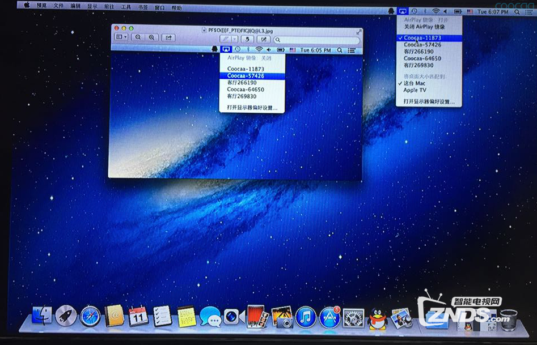Viewport: 537px width, 345px height.
Task: Click the Preview app icon in the Dock
Action: 401,318
